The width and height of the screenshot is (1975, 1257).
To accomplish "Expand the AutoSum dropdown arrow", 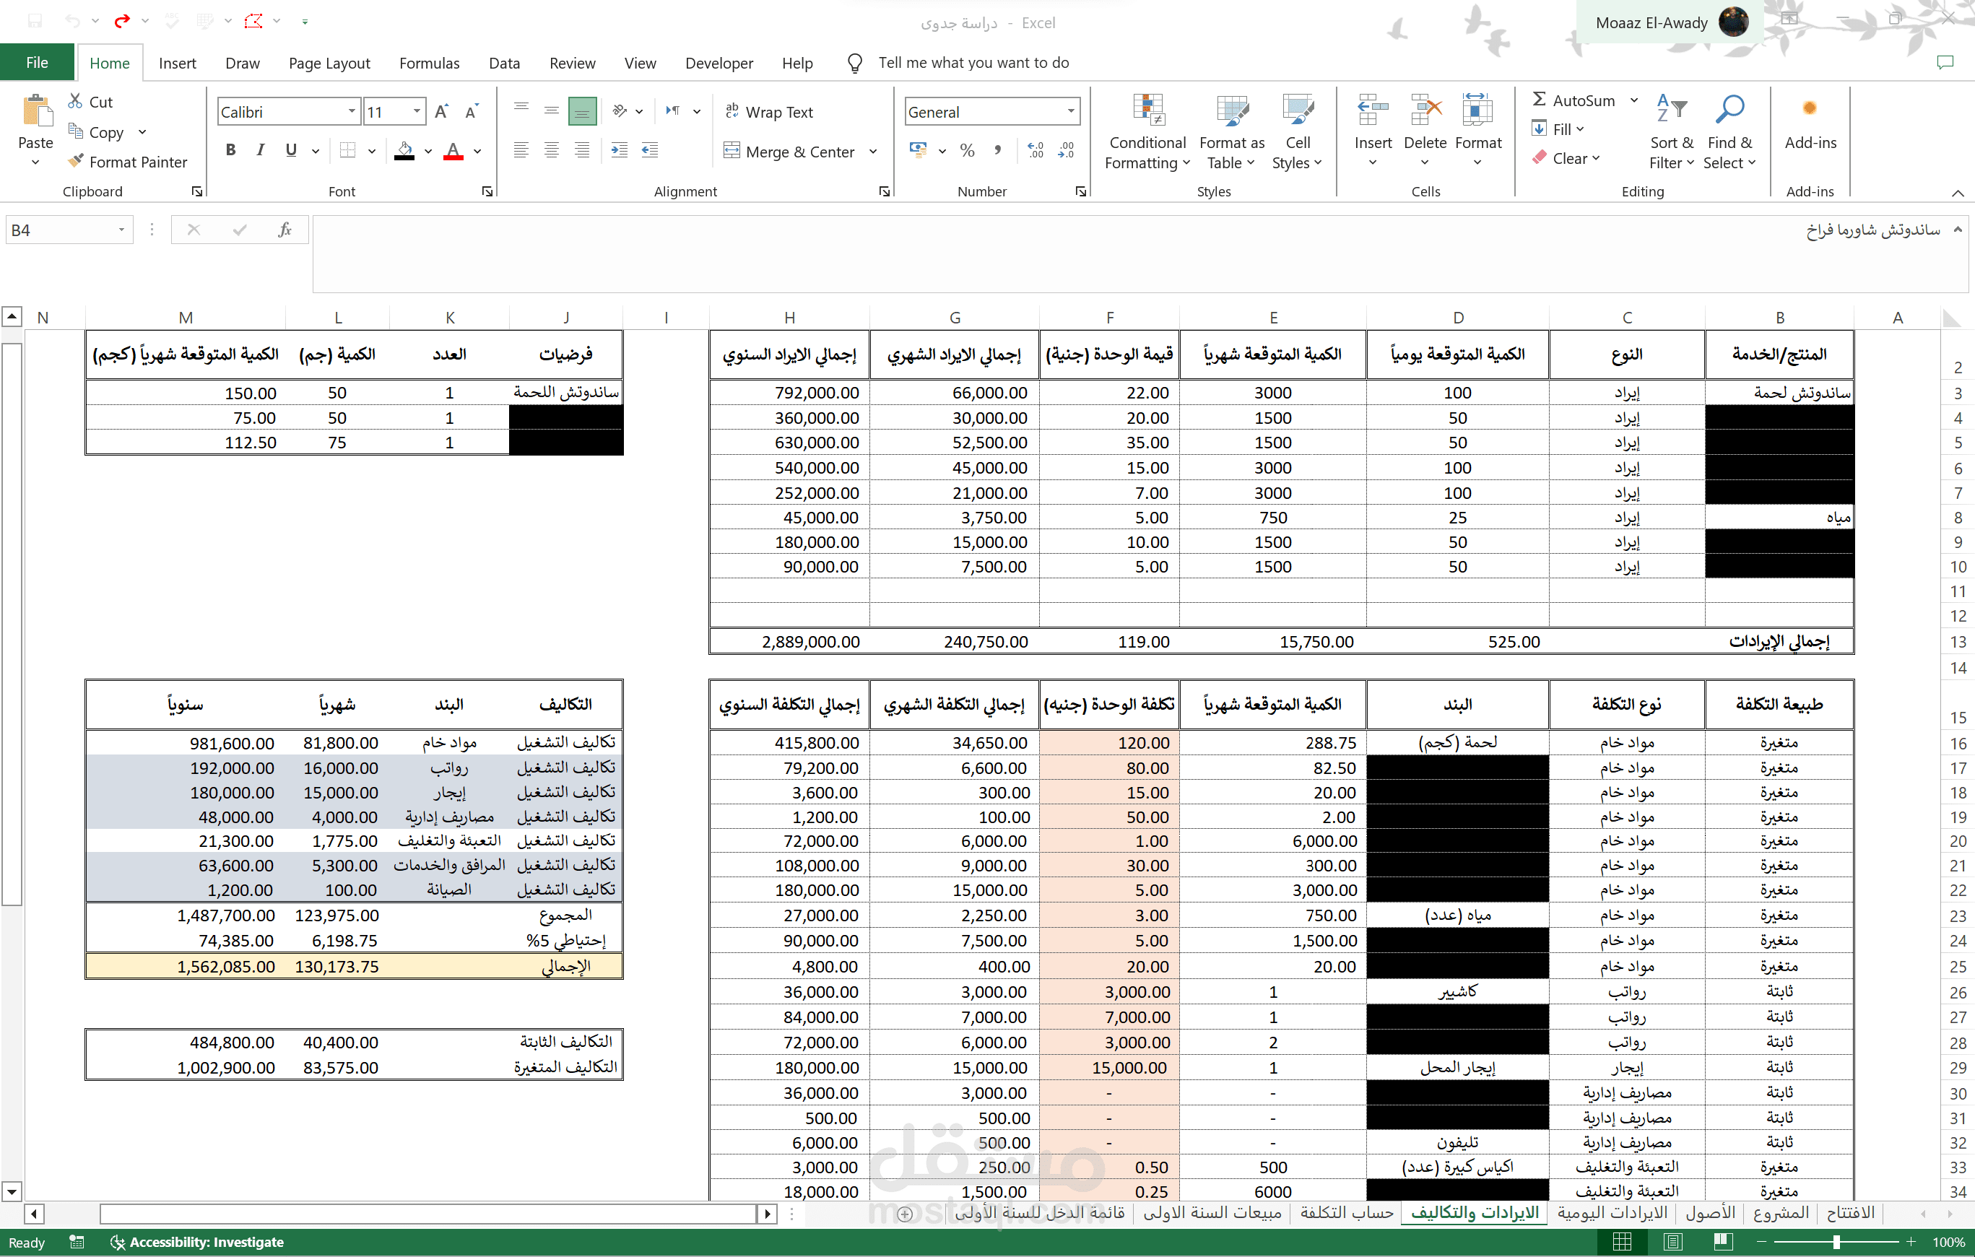I will tap(1634, 100).
